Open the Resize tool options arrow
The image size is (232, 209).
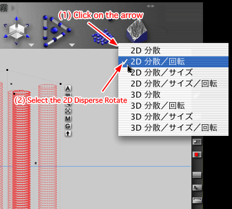[x=31, y=45]
